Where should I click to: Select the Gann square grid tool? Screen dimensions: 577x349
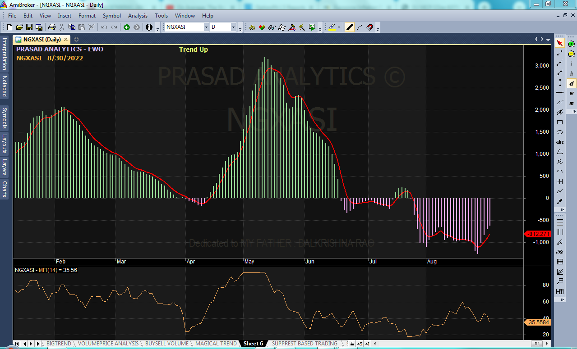coord(560,262)
